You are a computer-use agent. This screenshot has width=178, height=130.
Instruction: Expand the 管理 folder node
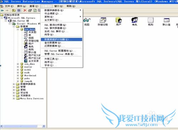14,87
